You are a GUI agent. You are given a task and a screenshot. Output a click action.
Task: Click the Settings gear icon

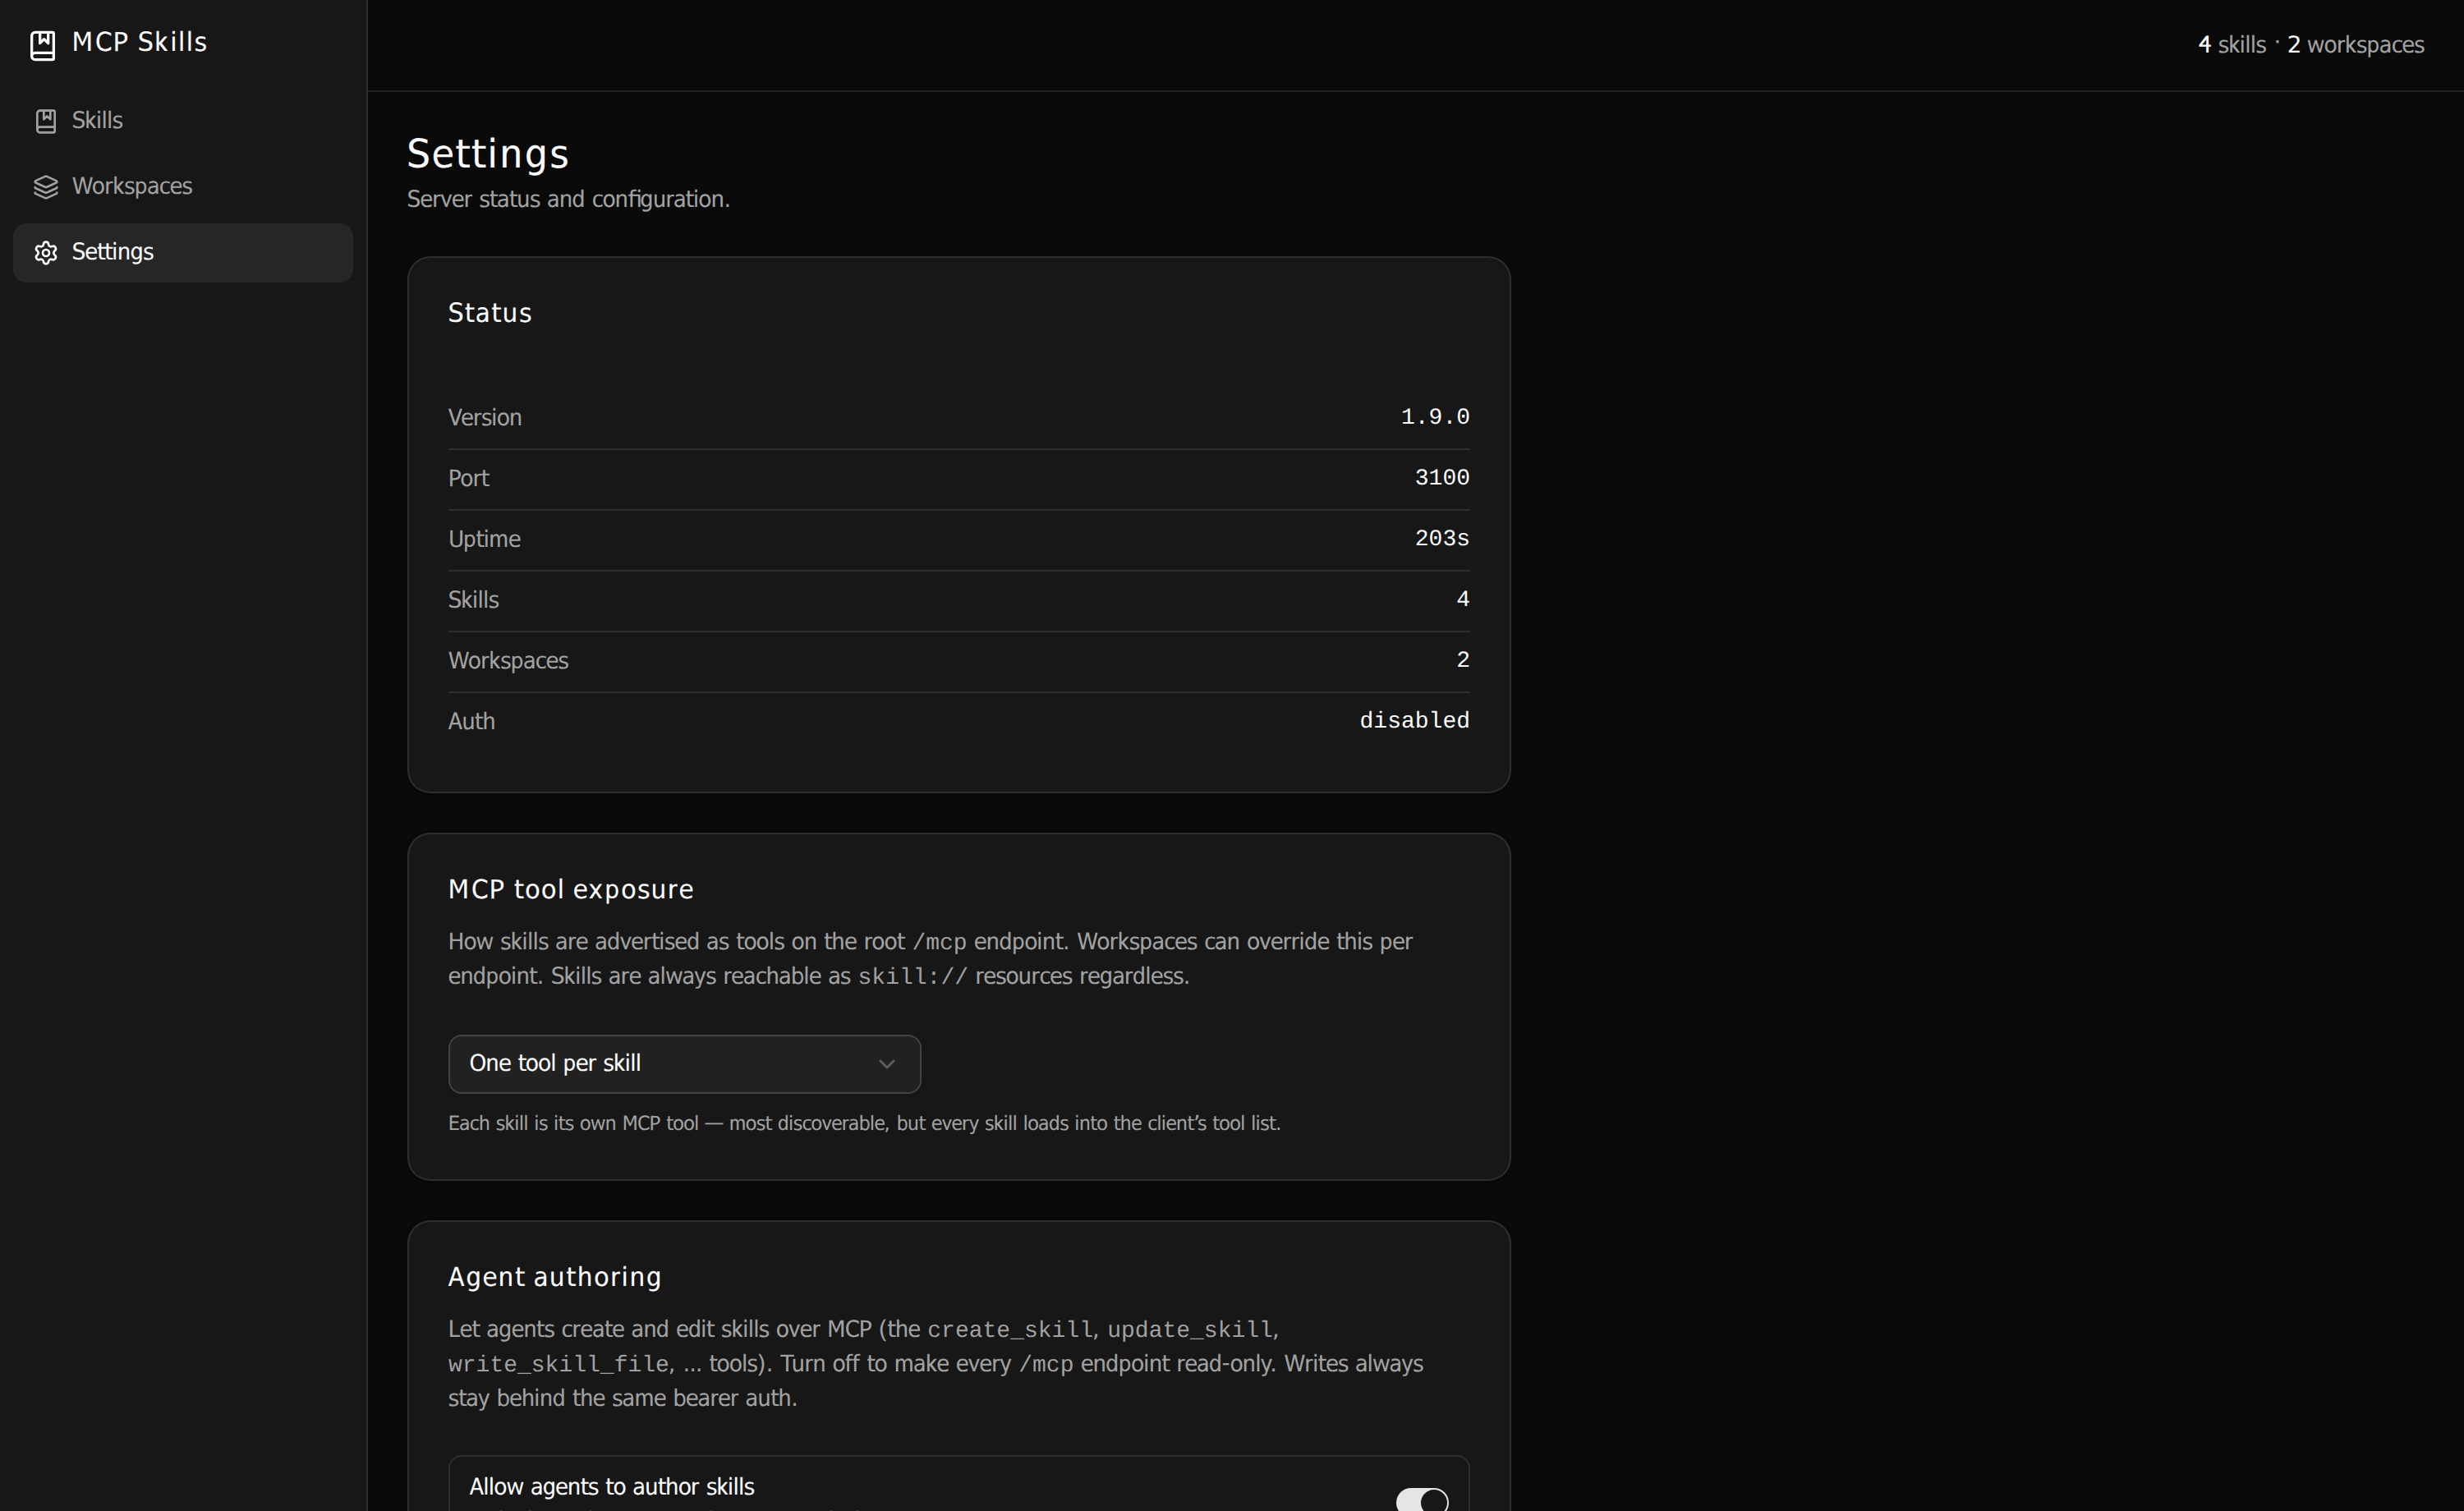[46, 252]
